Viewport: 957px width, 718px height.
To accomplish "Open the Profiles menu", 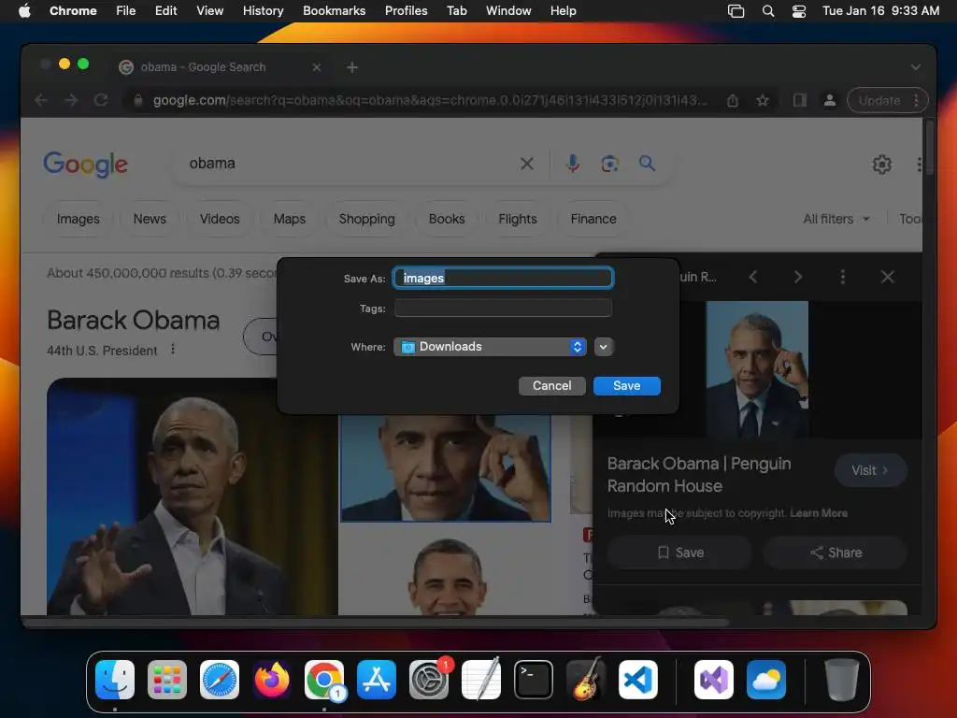I will coord(406,10).
